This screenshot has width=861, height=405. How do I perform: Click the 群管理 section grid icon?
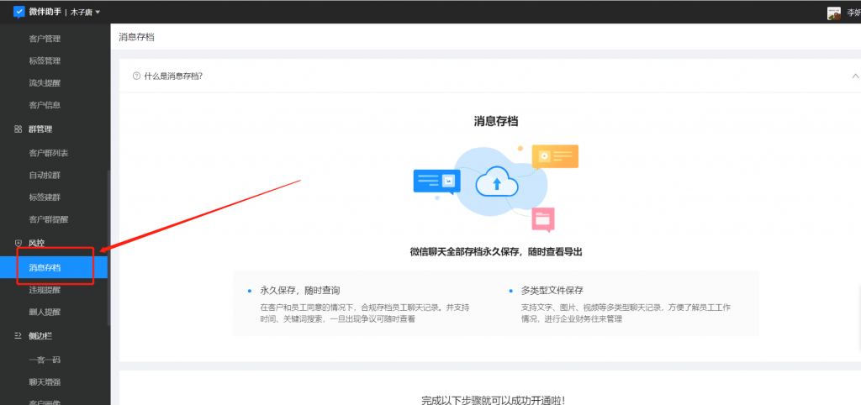click(x=18, y=129)
